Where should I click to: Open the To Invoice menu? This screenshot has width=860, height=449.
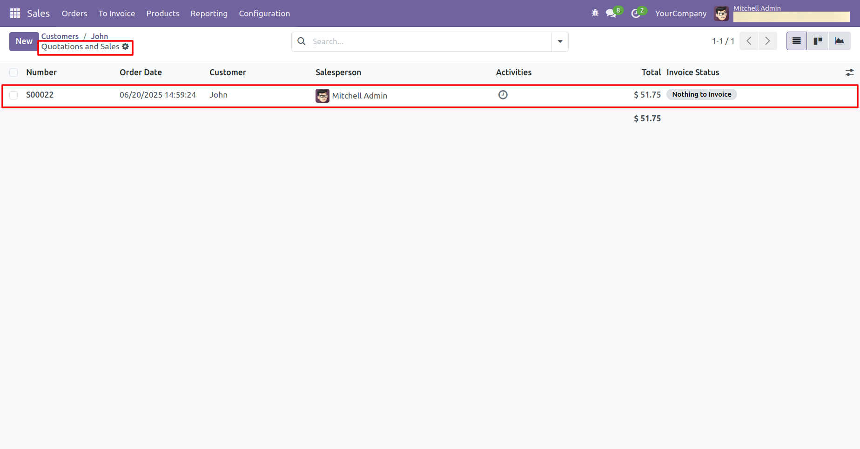(117, 13)
